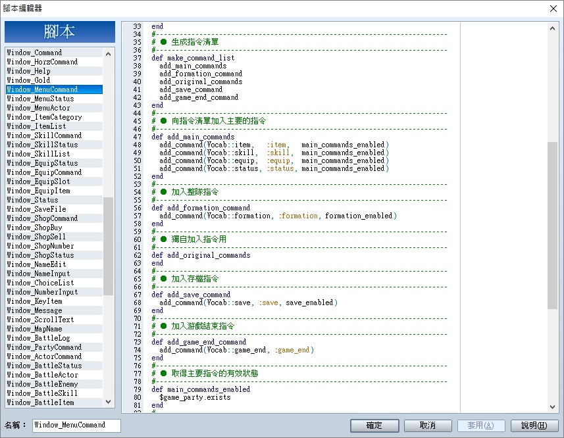This screenshot has width=564, height=438.
Task: Select Window_HorzCommand script
Action: pos(55,62)
